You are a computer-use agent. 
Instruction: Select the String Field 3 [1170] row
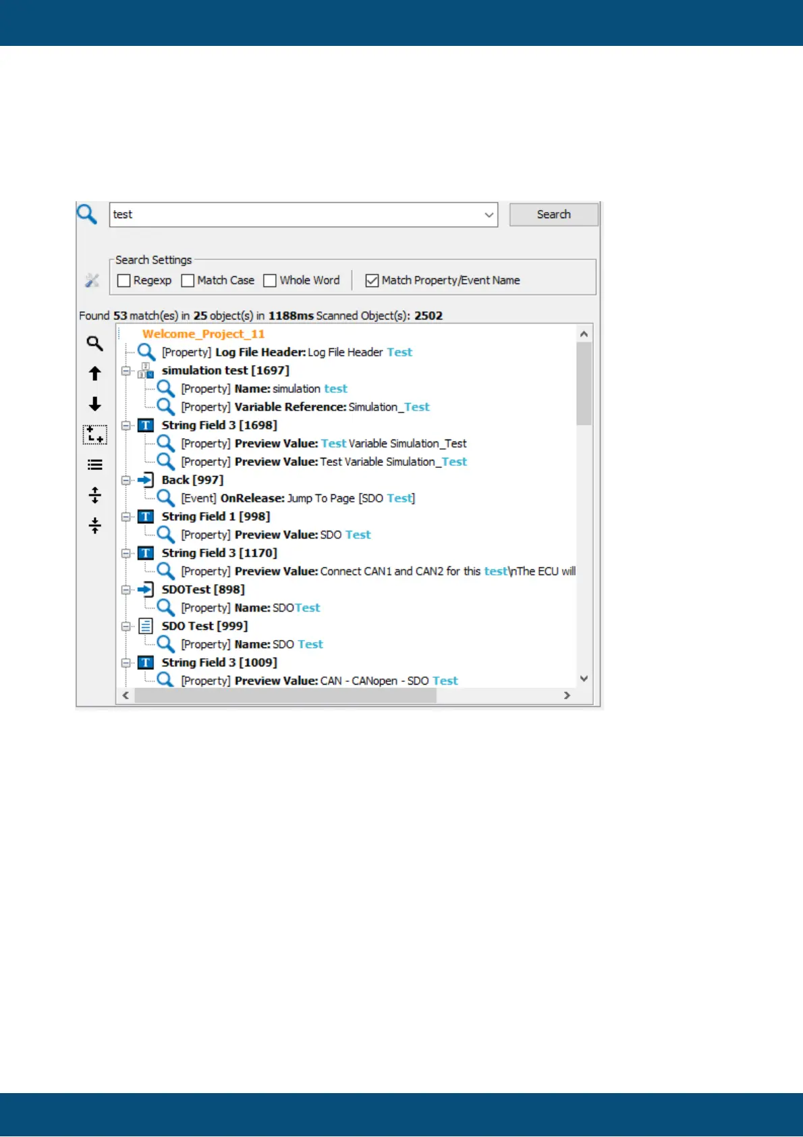click(x=219, y=553)
